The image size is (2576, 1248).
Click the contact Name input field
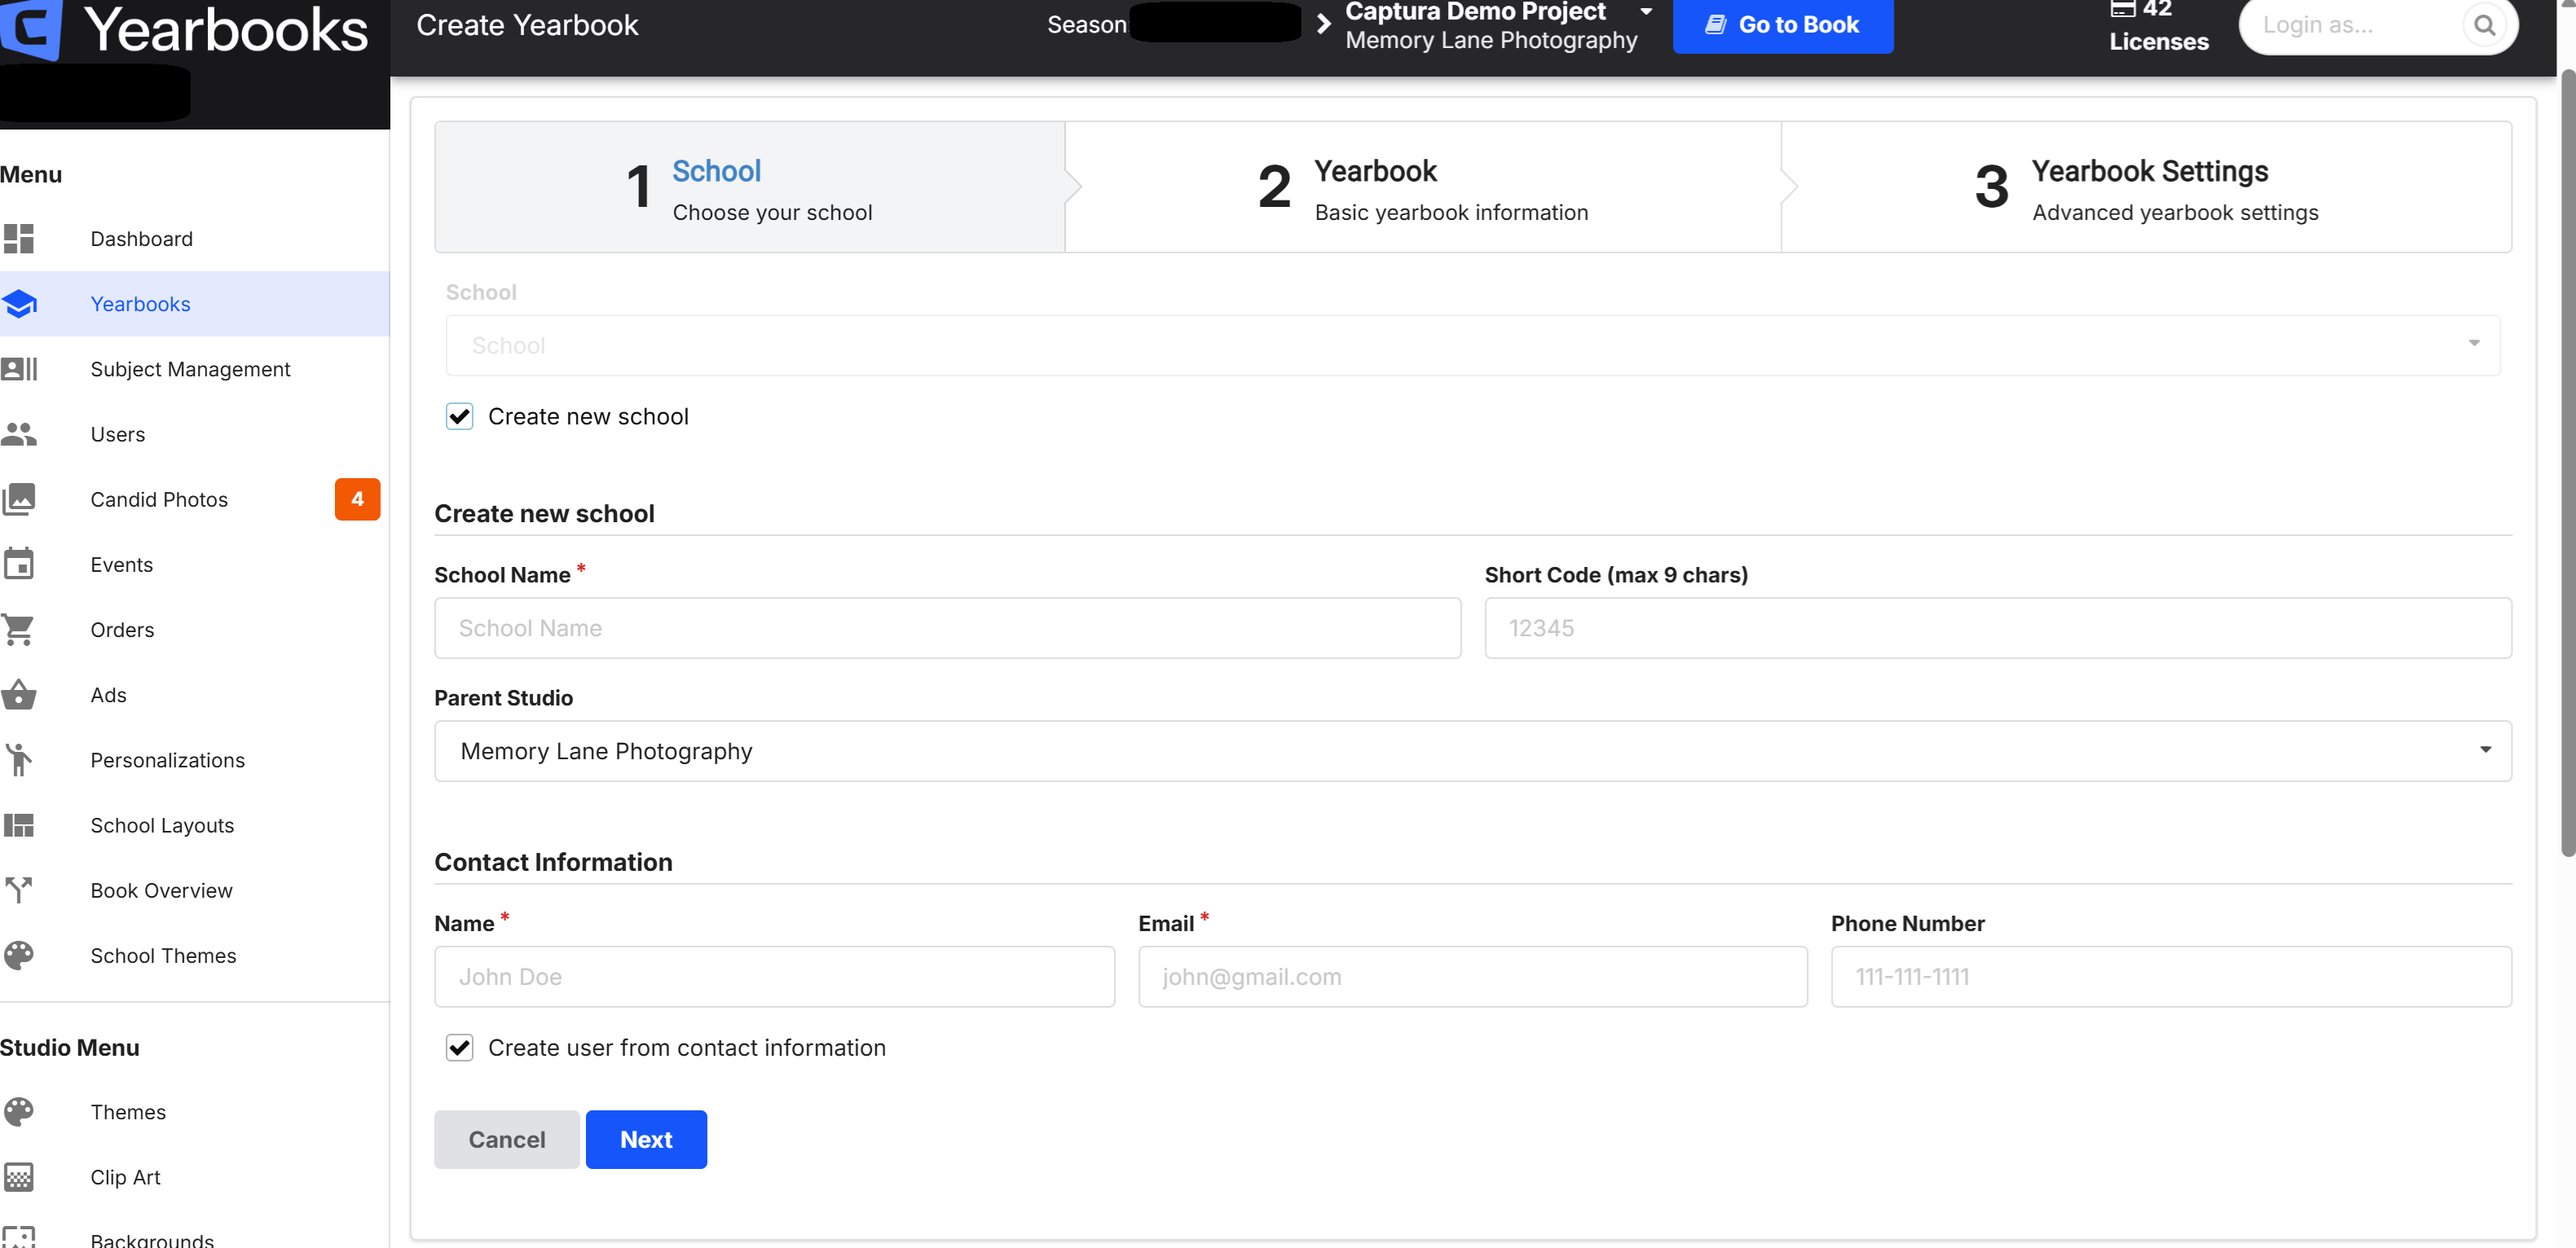coord(774,977)
